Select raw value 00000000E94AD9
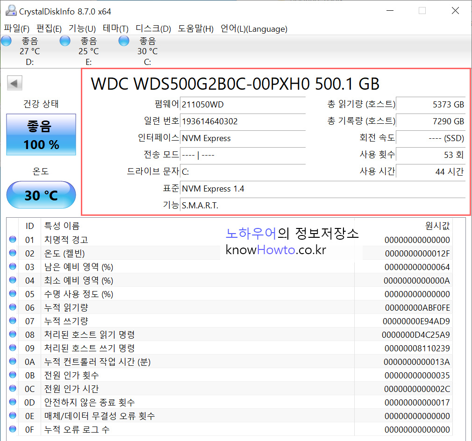This screenshot has height=441, width=472. pyautogui.click(x=416, y=321)
